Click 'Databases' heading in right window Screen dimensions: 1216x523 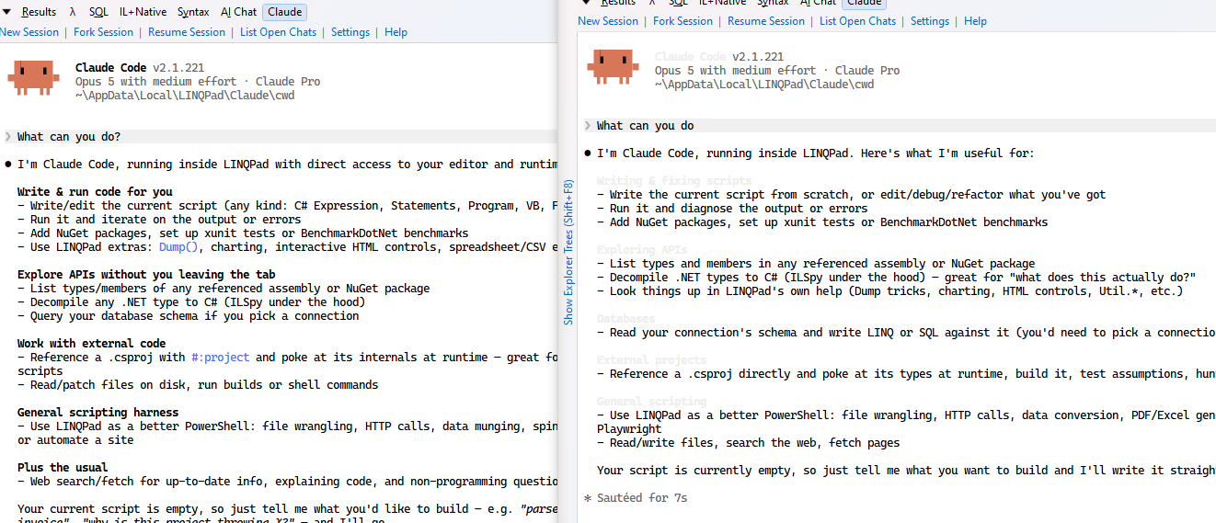[626, 319]
